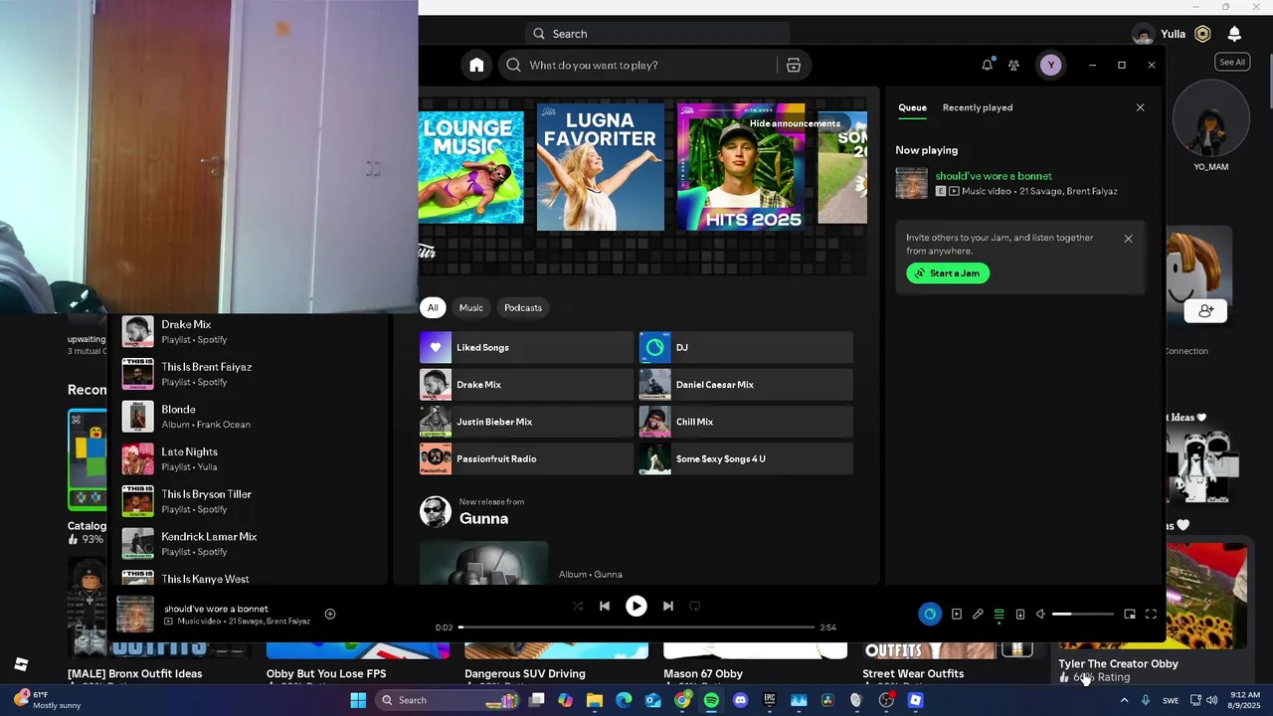Open the Drake Mix tile in home grid
This screenshot has height=716, width=1273.
click(526, 385)
